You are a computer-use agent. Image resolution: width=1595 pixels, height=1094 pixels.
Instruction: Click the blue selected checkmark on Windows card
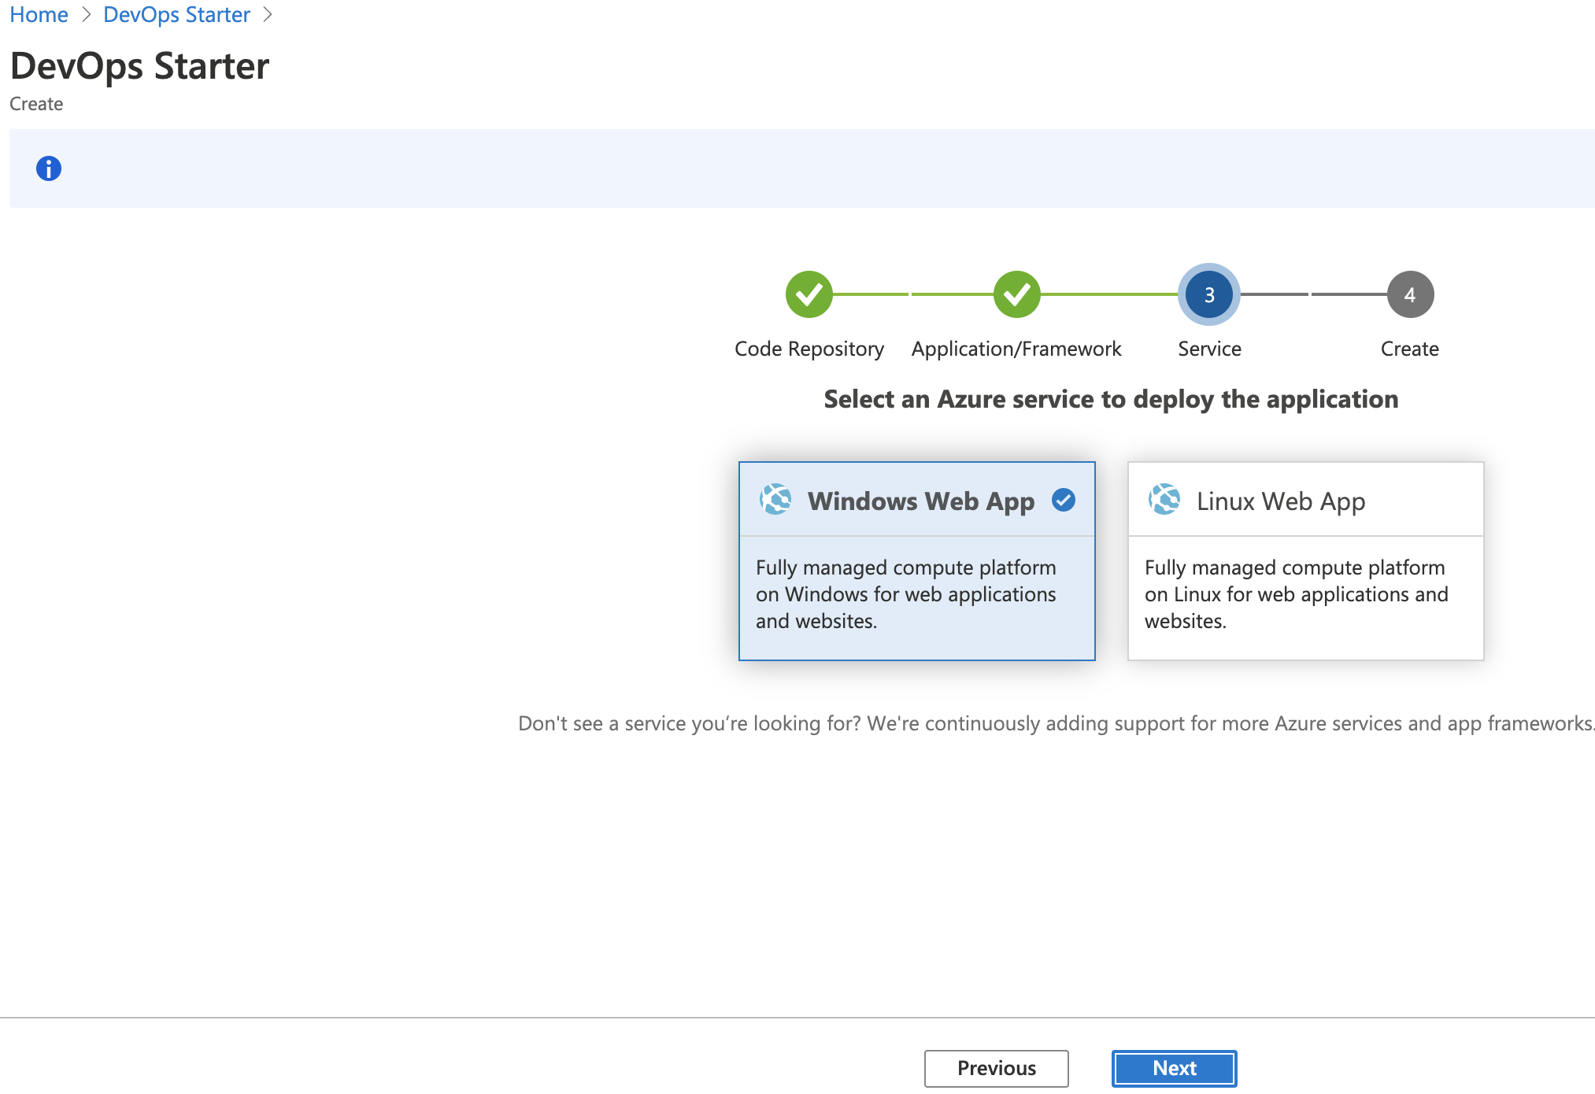pyautogui.click(x=1063, y=500)
